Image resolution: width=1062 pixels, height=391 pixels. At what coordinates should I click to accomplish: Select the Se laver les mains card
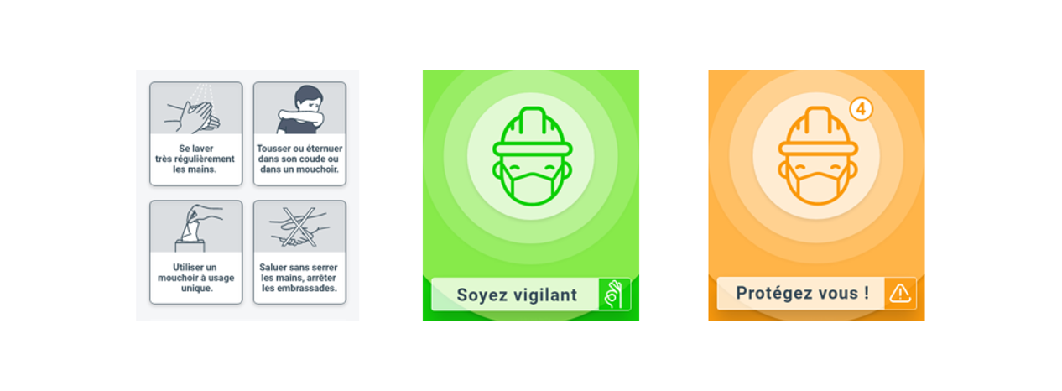coord(196,133)
